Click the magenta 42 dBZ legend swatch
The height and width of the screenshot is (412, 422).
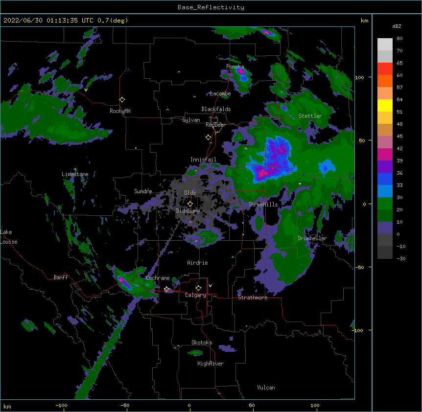pyautogui.click(x=385, y=154)
